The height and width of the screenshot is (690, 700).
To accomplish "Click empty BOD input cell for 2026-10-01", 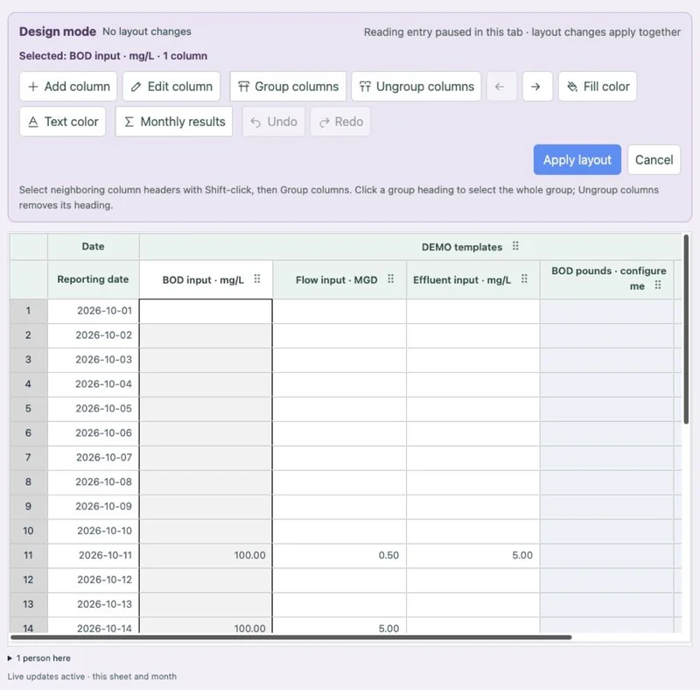I will 206,311.
